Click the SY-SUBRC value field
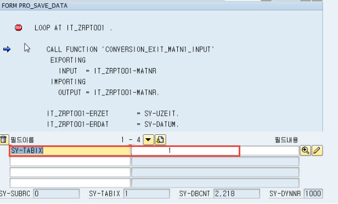This screenshot has width=338, height=204. (x=57, y=194)
